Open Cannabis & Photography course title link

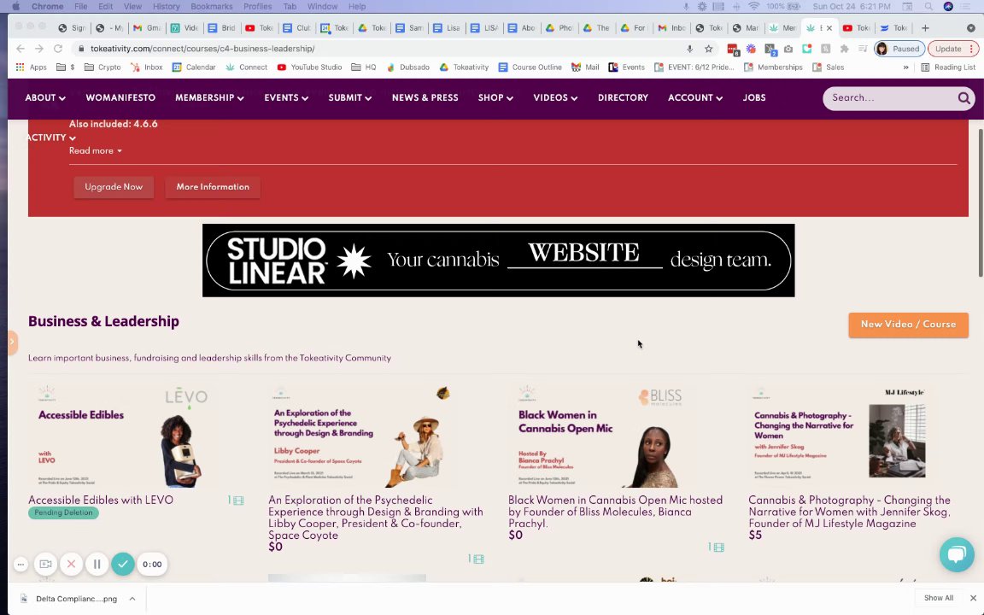849,512
